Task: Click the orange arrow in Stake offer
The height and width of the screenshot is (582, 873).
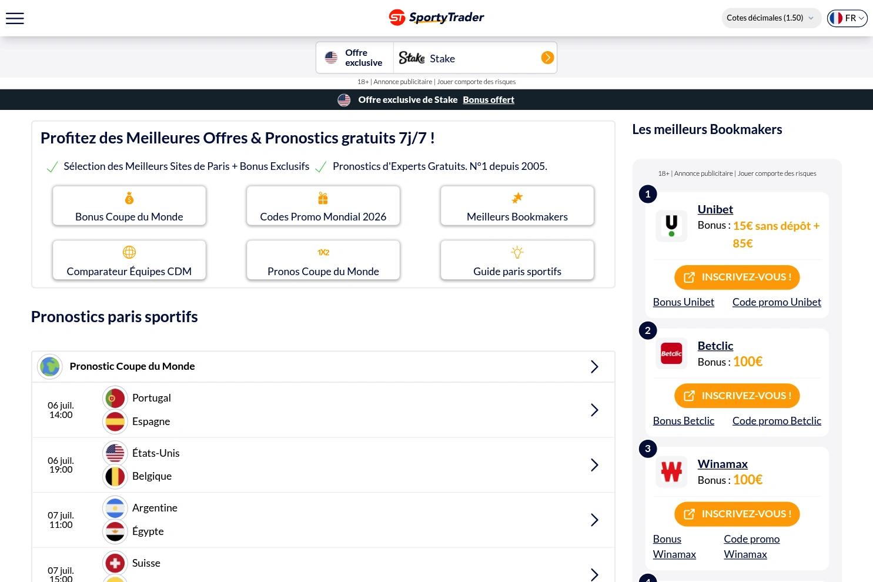Action: pos(547,58)
